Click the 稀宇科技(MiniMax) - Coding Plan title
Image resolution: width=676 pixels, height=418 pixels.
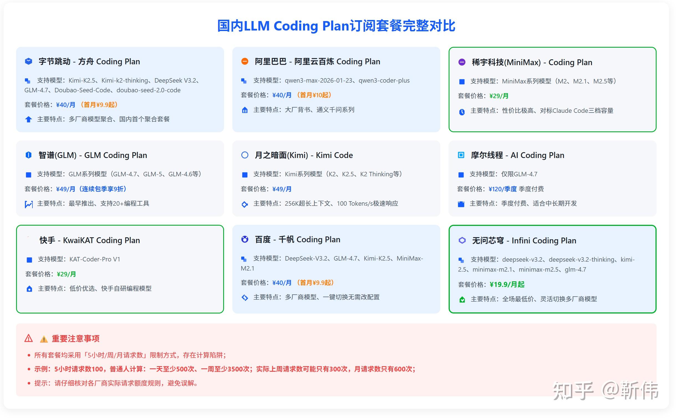coord(532,62)
